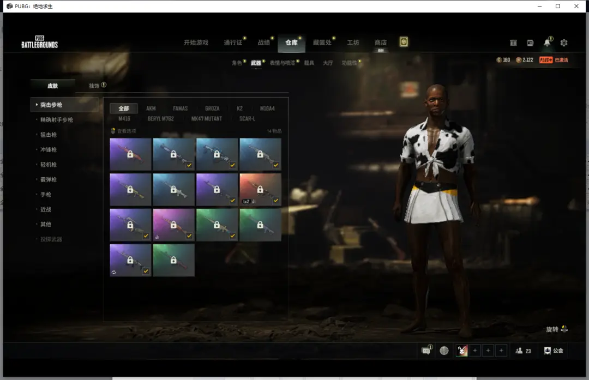Toggle the checkmark on the orange Lv2 skin
This screenshot has width=589, height=380.
[276, 201]
